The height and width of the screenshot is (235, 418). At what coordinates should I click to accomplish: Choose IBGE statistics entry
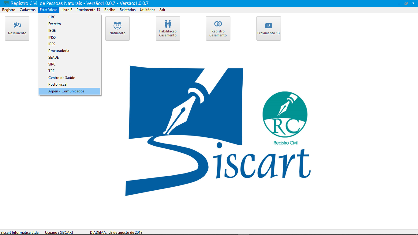[x=69, y=31]
